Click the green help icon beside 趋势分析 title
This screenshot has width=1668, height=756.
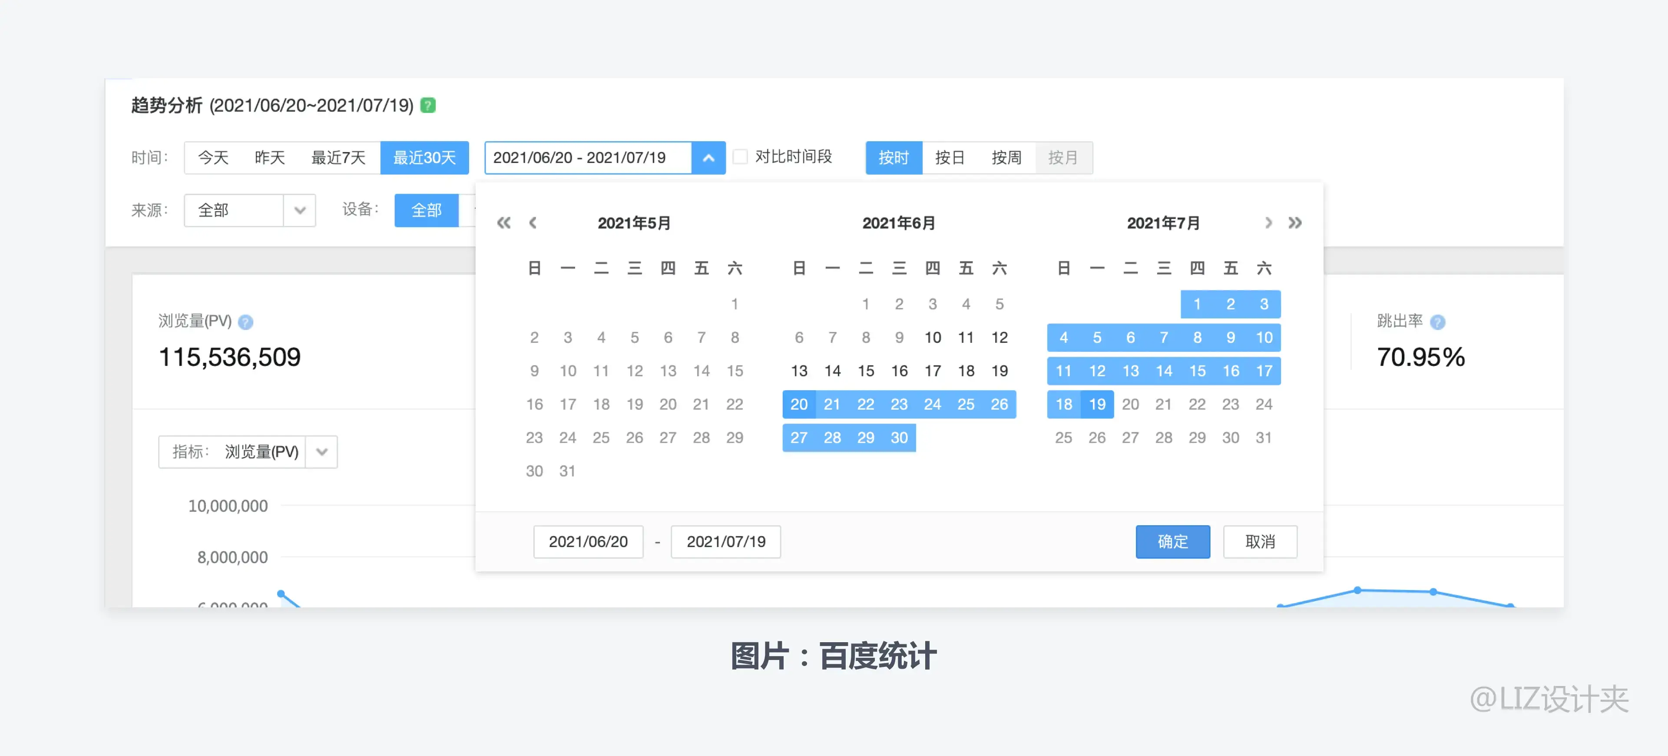[428, 105]
